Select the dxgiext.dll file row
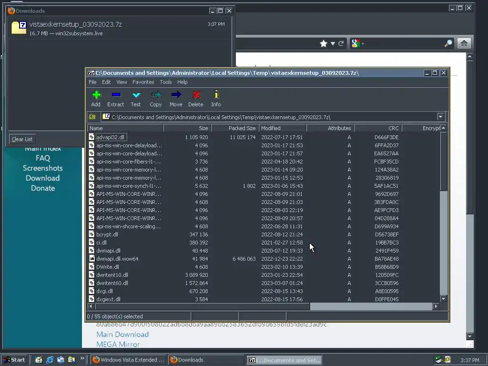The width and height of the screenshot is (488, 366). 264,299
